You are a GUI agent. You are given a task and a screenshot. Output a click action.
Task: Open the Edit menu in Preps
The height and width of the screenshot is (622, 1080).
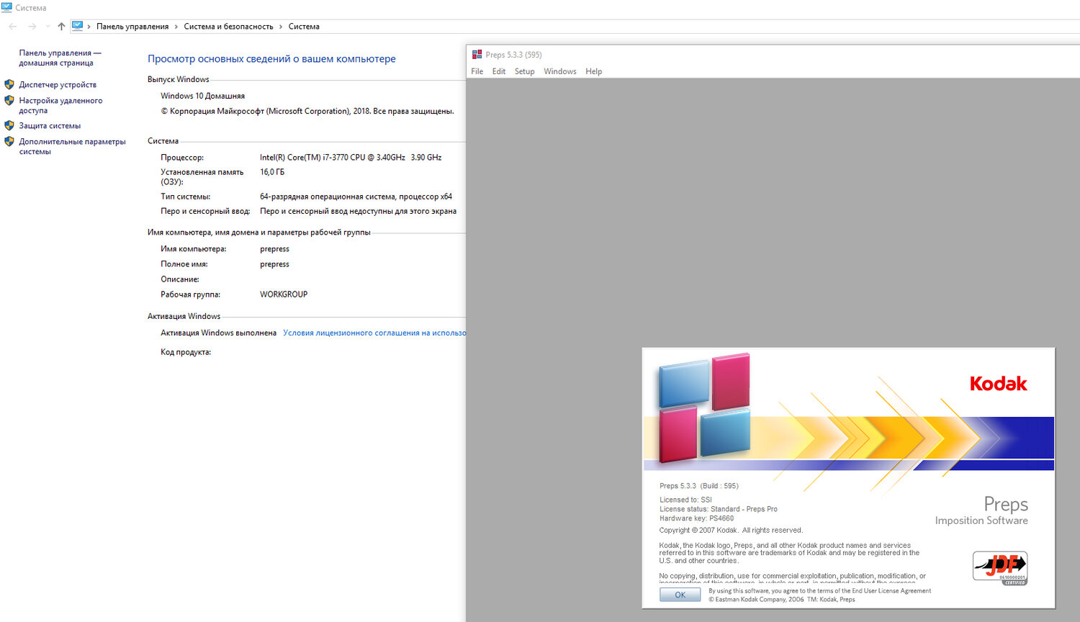(499, 71)
